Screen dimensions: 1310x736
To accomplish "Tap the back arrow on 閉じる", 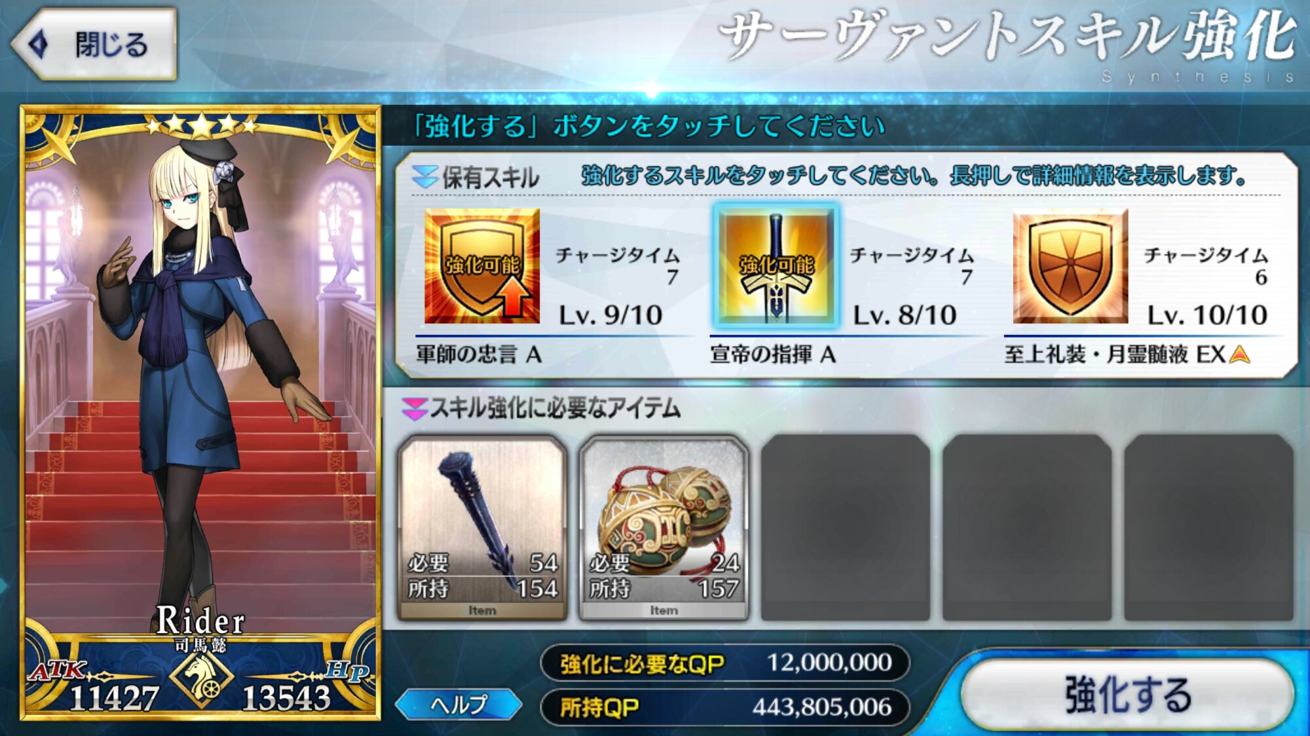I will pos(39,44).
